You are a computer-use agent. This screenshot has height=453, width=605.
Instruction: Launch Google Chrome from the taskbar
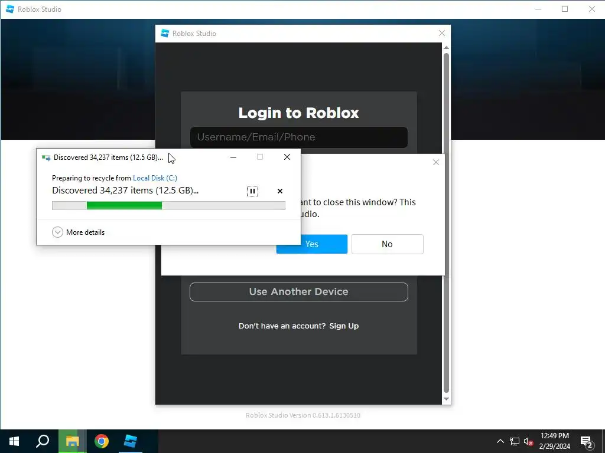coord(102,441)
